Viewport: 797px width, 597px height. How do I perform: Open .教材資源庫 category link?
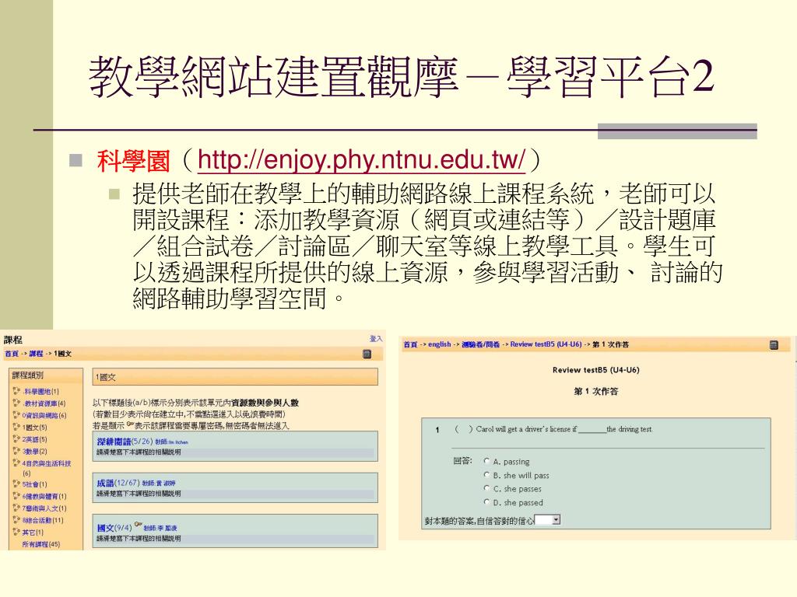(40, 403)
